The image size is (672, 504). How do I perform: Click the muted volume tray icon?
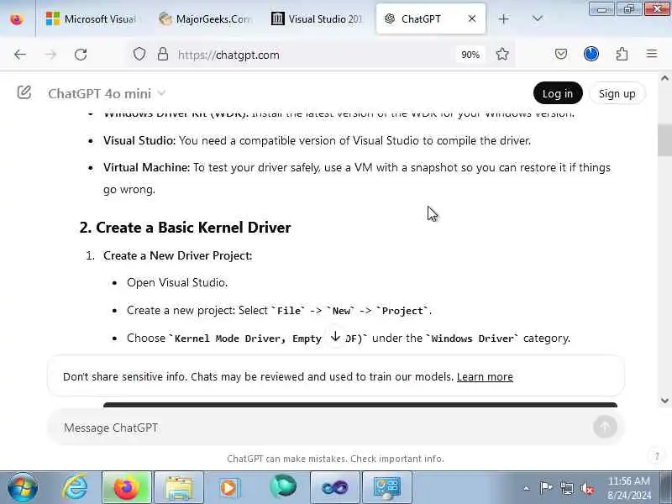point(587,488)
